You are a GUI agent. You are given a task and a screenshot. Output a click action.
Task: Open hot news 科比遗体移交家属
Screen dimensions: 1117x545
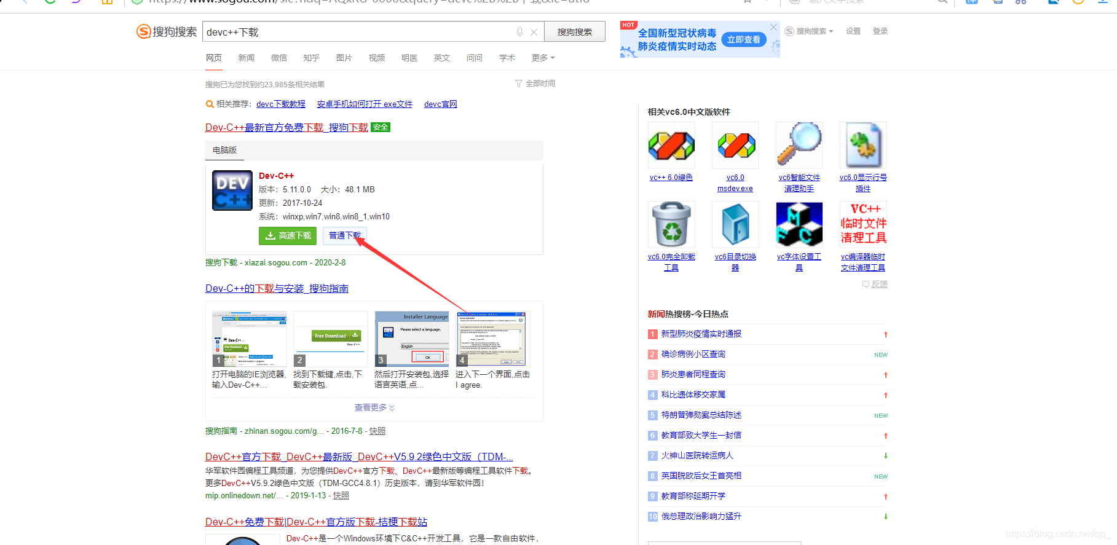point(693,394)
